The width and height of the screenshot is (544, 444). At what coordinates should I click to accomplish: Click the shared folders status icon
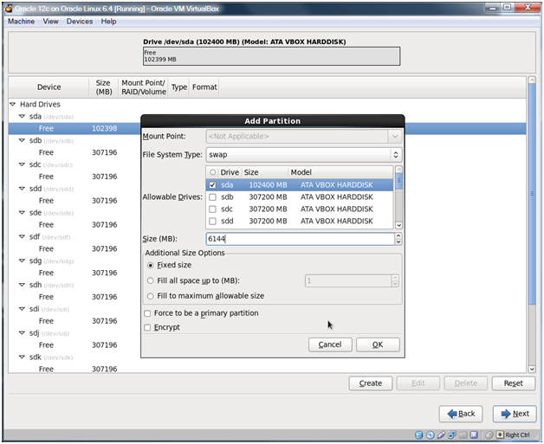[x=464, y=434]
